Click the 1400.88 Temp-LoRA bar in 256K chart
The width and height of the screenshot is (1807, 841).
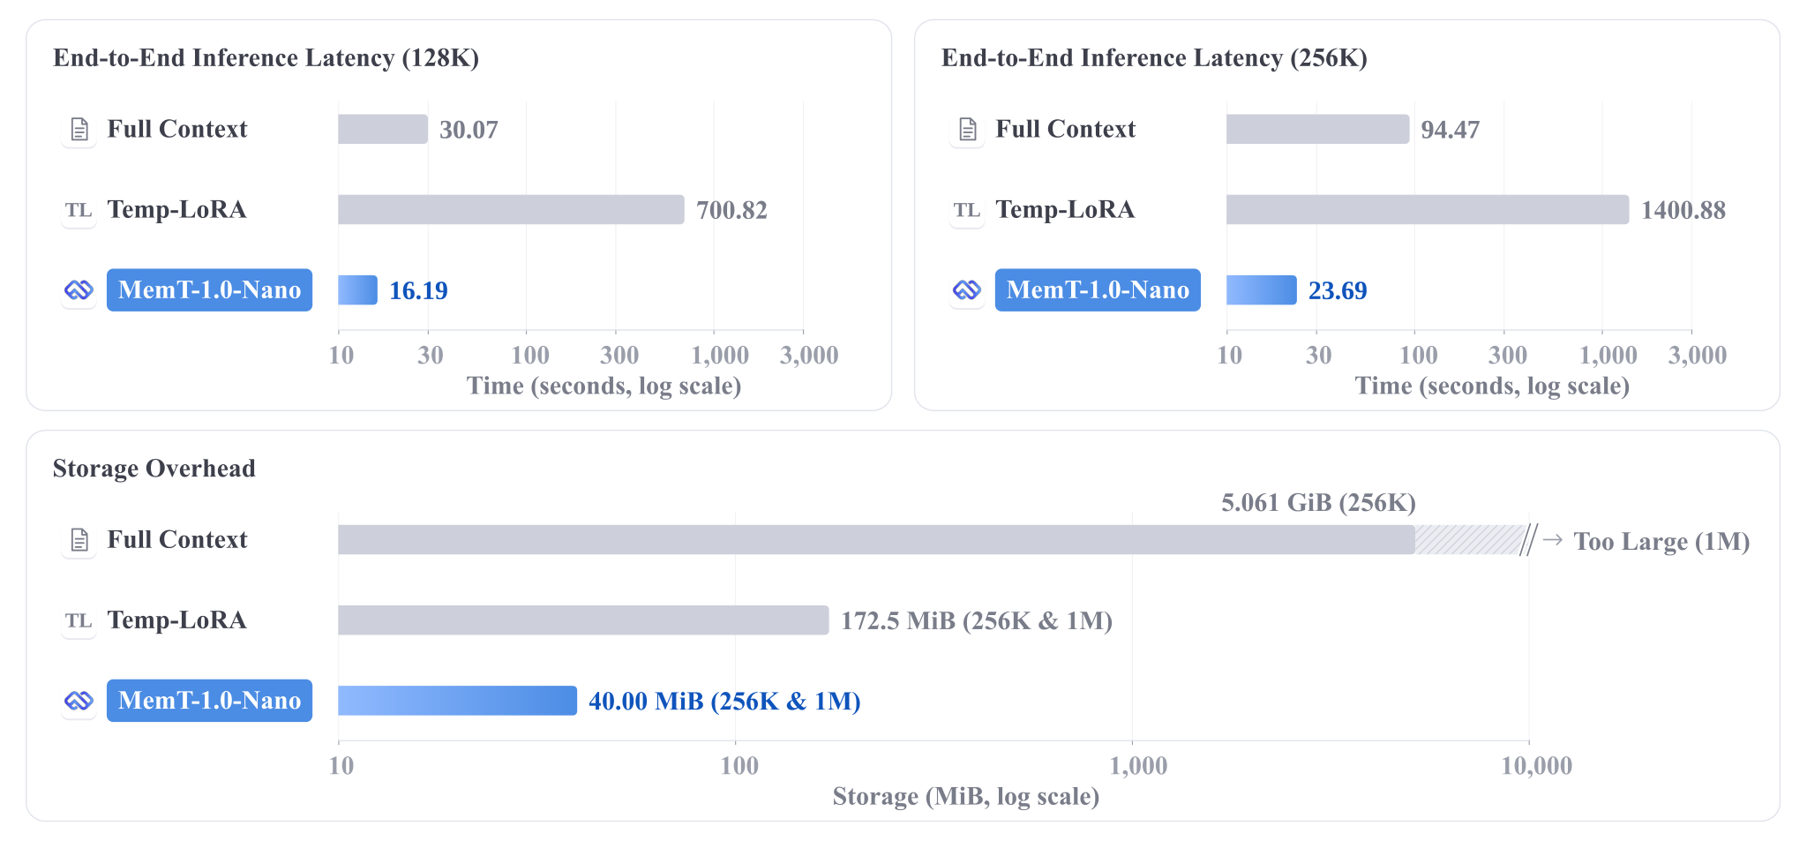click(x=1428, y=210)
